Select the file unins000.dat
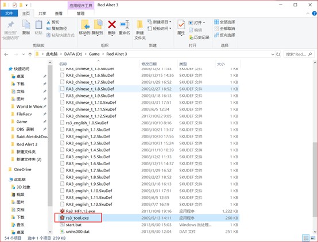This screenshot has height=242, width=318. (x=149, y=232)
